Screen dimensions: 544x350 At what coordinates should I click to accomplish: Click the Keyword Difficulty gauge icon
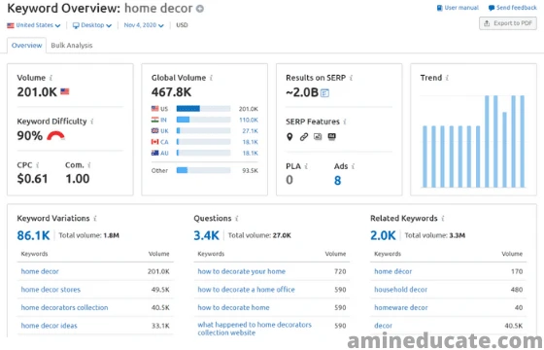pyautogui.click(x=55, y=135)
